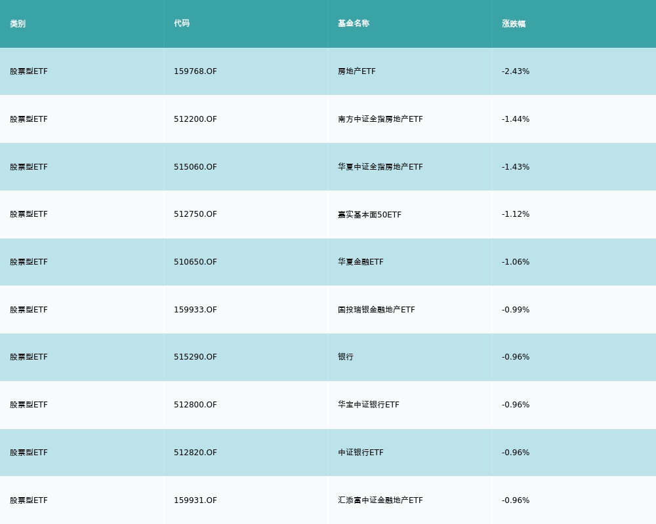Click the 代码 column header
This screenshot has height=524, width=656.
[x=182, y=24]
